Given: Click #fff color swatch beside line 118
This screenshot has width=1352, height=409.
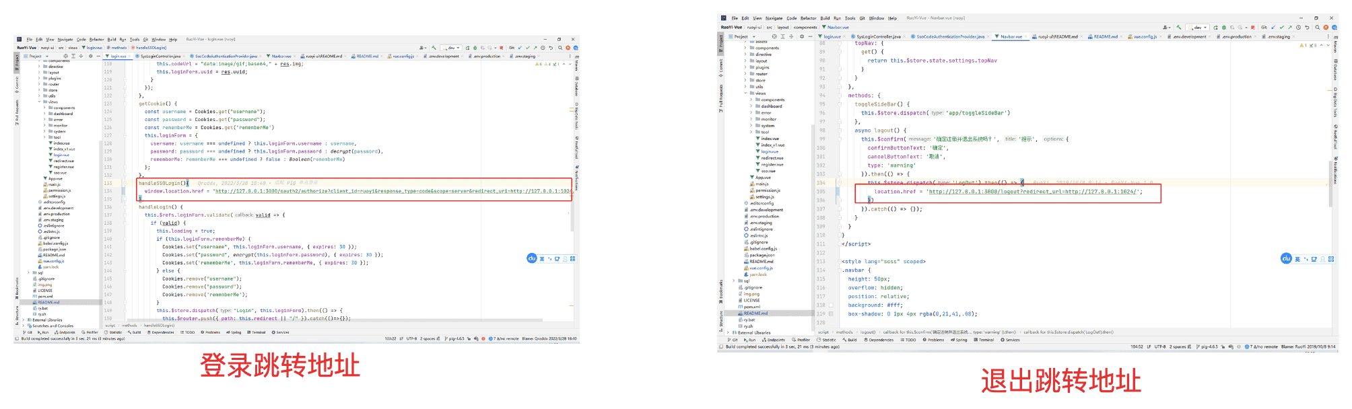Looking at the screenshot, I should click(x=831, y=305).
